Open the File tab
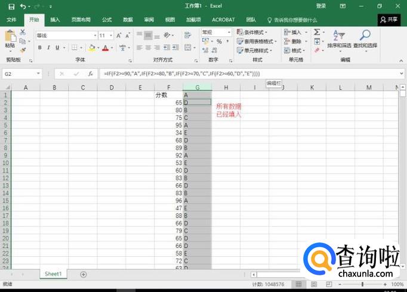The height and width of the screenshot is (292, 407). (11, 20)
